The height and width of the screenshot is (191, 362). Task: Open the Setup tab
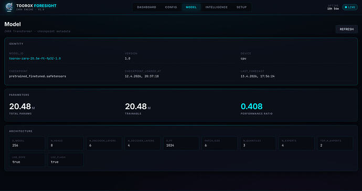241,7
